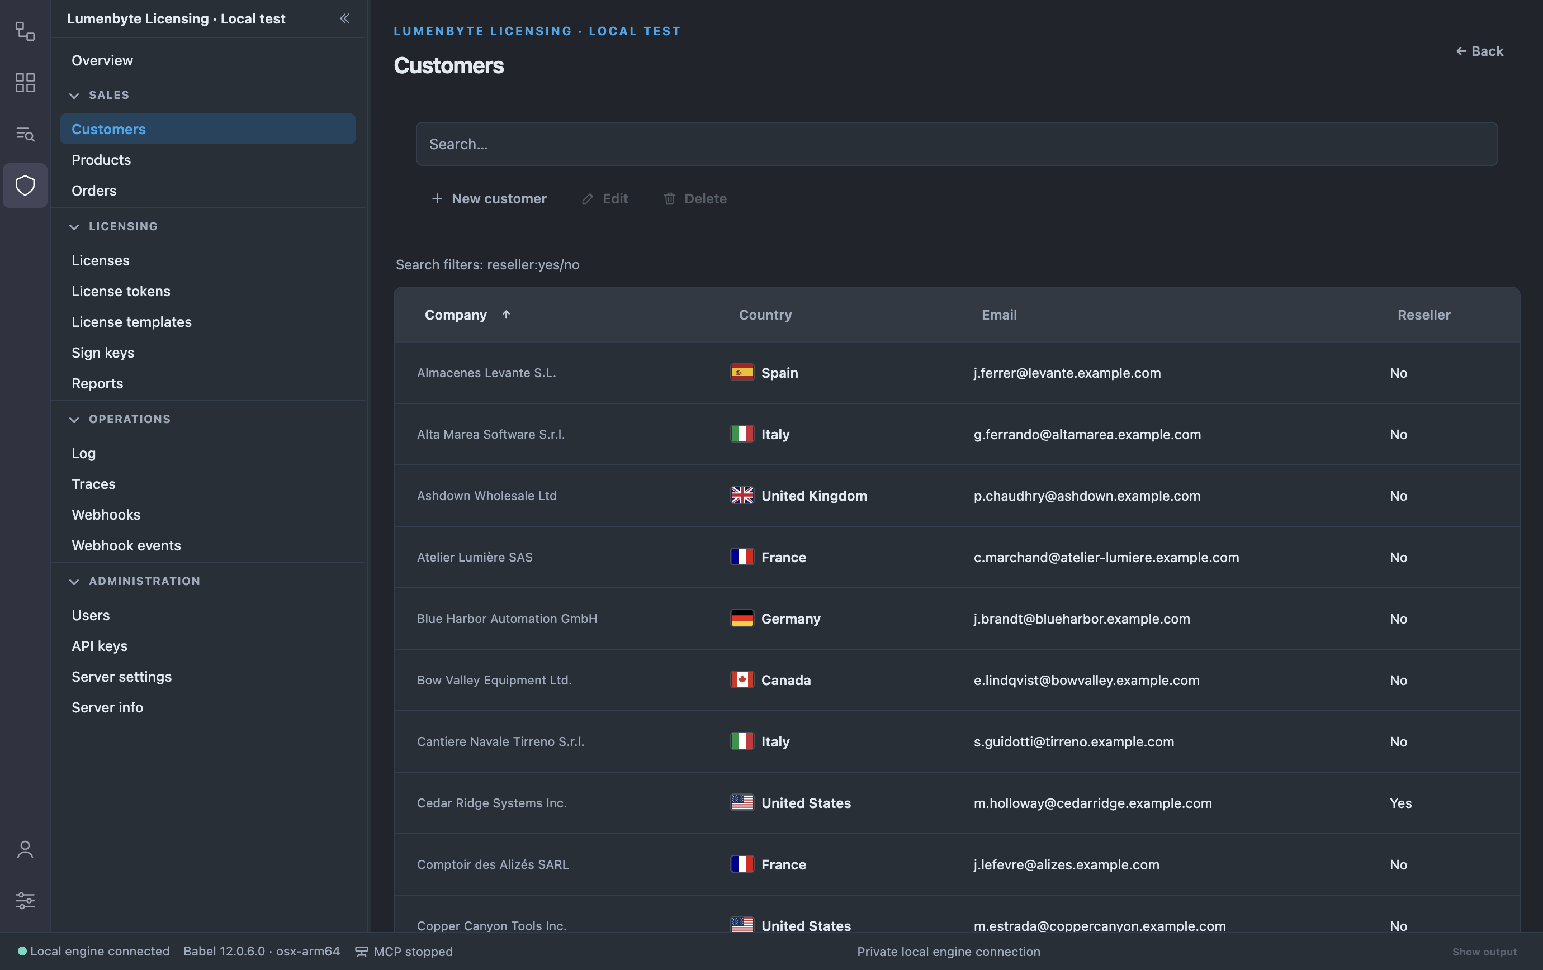The image size is (1543, 970).
Task: Open the grid dashboard icon in left rail
Action: point(25,83)
